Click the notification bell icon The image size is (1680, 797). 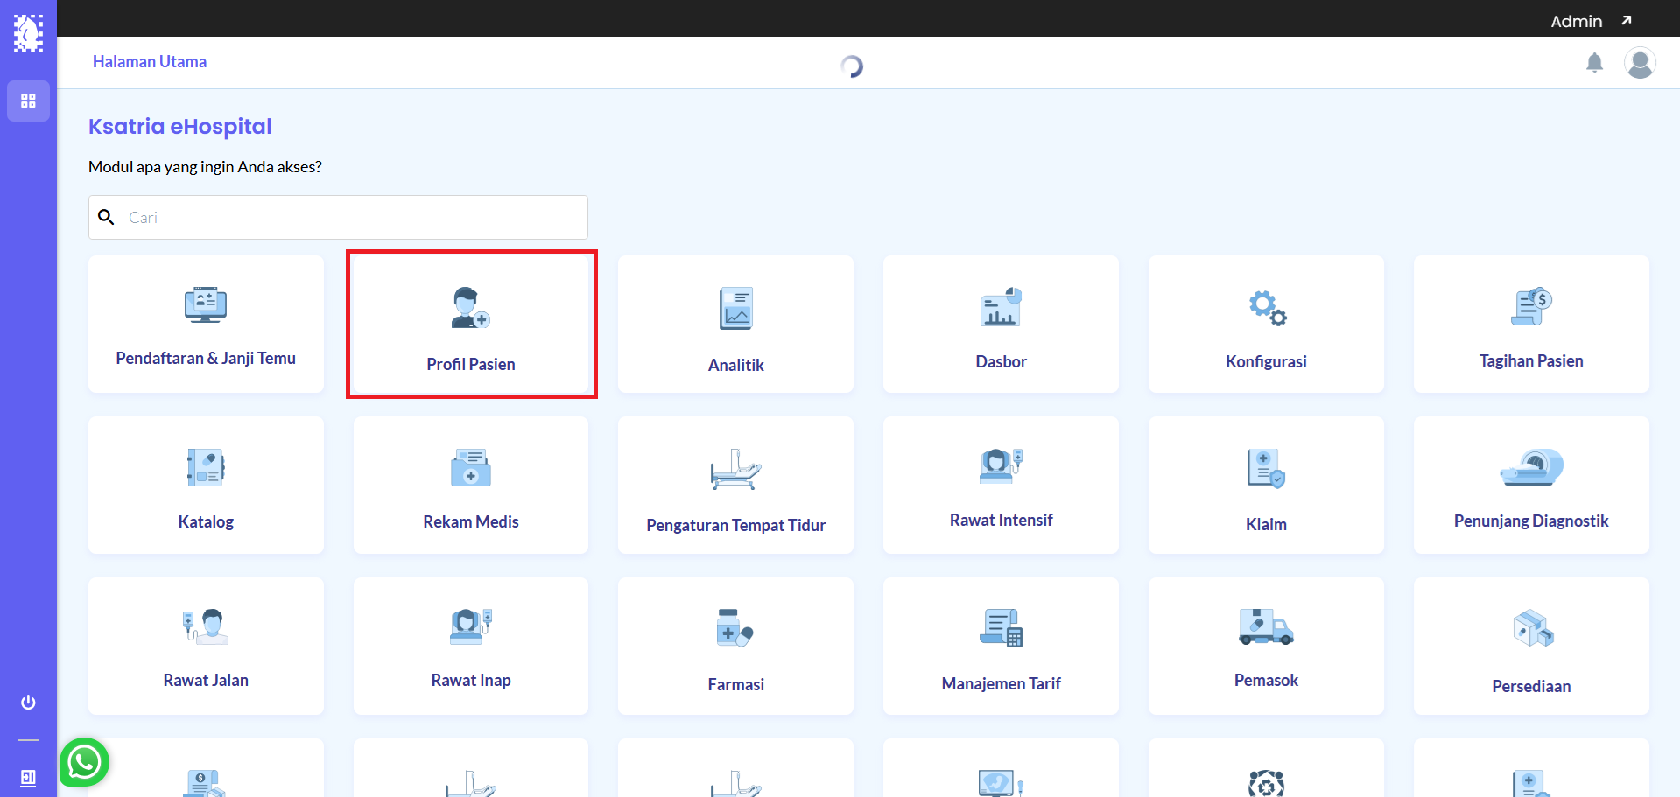click(1594, 63)
